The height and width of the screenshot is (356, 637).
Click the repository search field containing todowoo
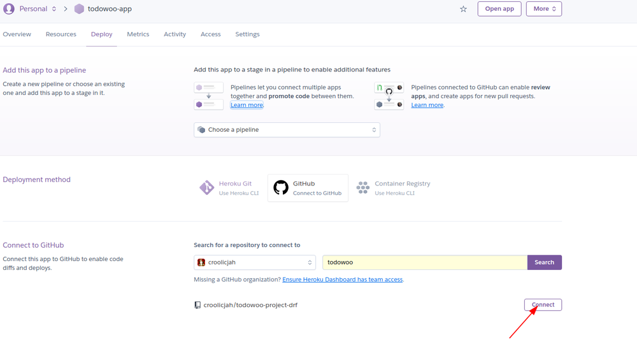pos(425,262)
